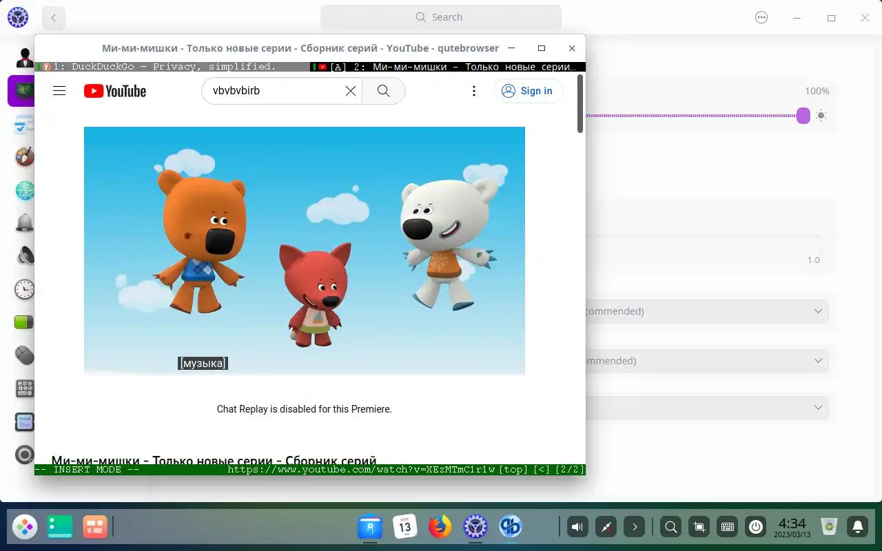Open the power button in the dock

756,528
